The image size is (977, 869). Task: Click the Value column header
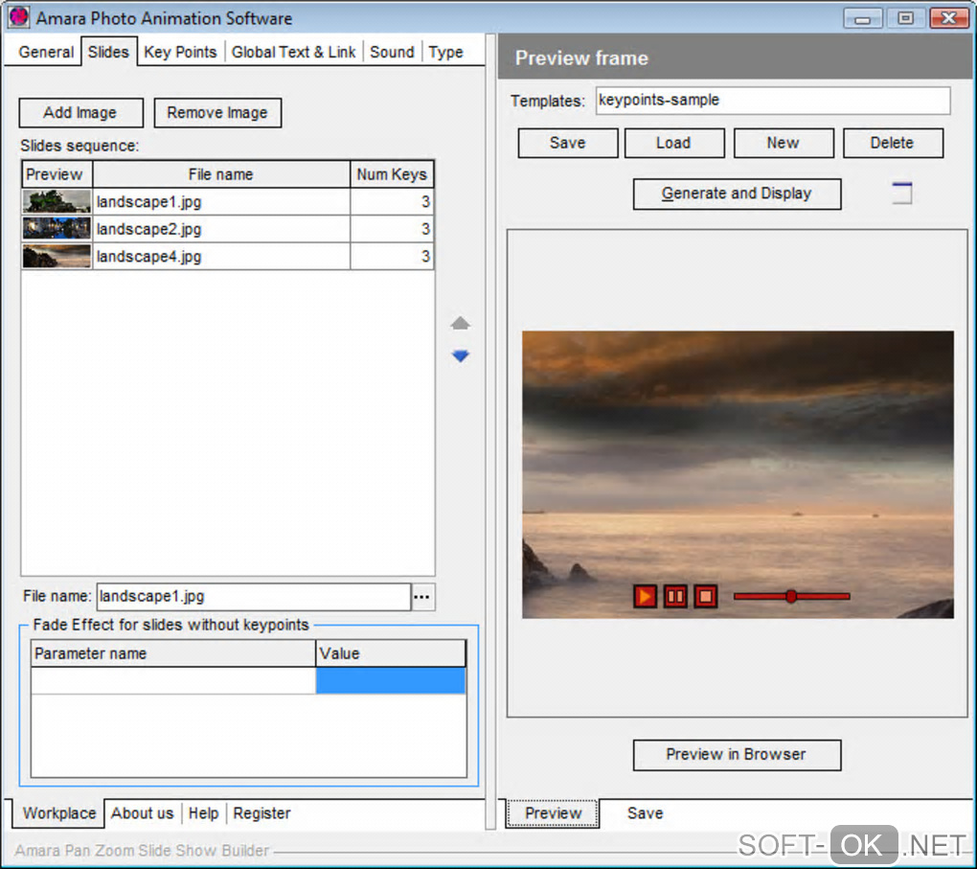coord(391,653)
